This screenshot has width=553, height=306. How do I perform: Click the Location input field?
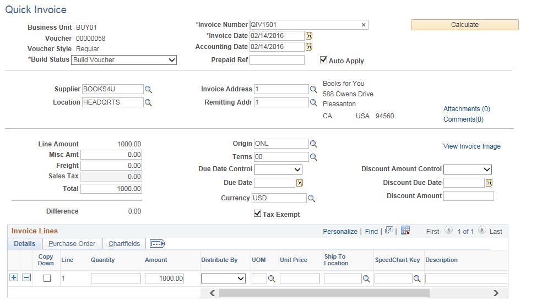coord(113,102)
